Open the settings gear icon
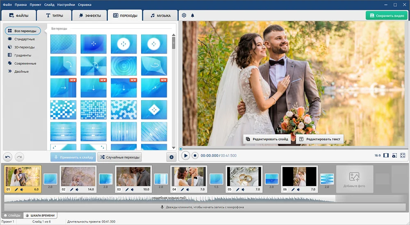The height and width of the screenshot is (225, 410). click(184, 16)
